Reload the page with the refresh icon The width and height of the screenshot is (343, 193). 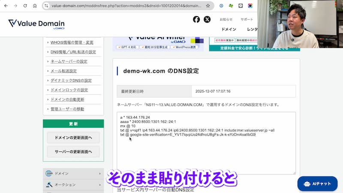tap(25, 6)
